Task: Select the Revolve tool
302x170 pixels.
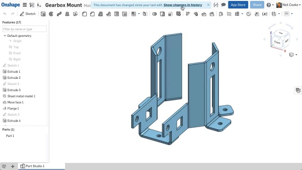Action: tap(51, 14)
